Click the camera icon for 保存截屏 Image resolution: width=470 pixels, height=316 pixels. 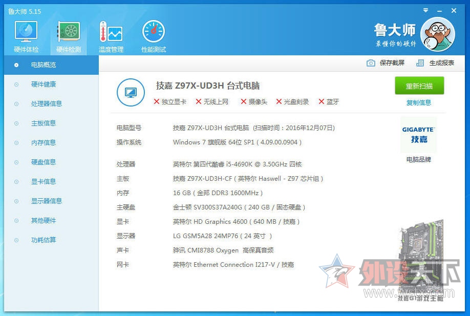(x=371, y=63)
